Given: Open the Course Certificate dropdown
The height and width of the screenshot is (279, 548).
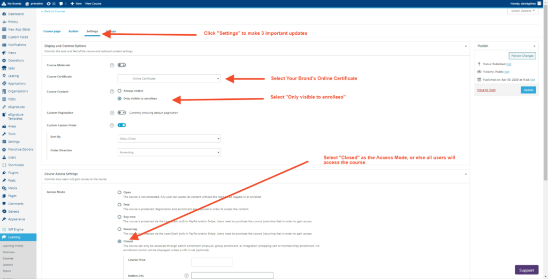Looking at the screenshot, I should (x=169, y=79).
